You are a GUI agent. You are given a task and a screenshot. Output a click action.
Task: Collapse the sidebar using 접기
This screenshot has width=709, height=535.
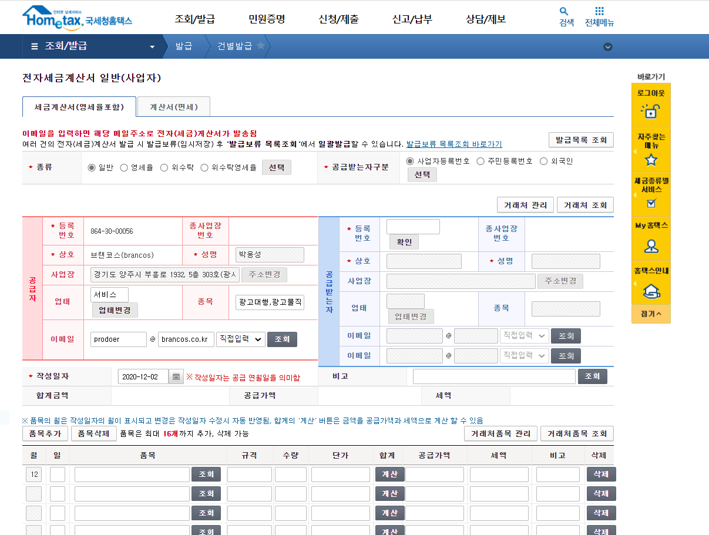tap(650, 315)
